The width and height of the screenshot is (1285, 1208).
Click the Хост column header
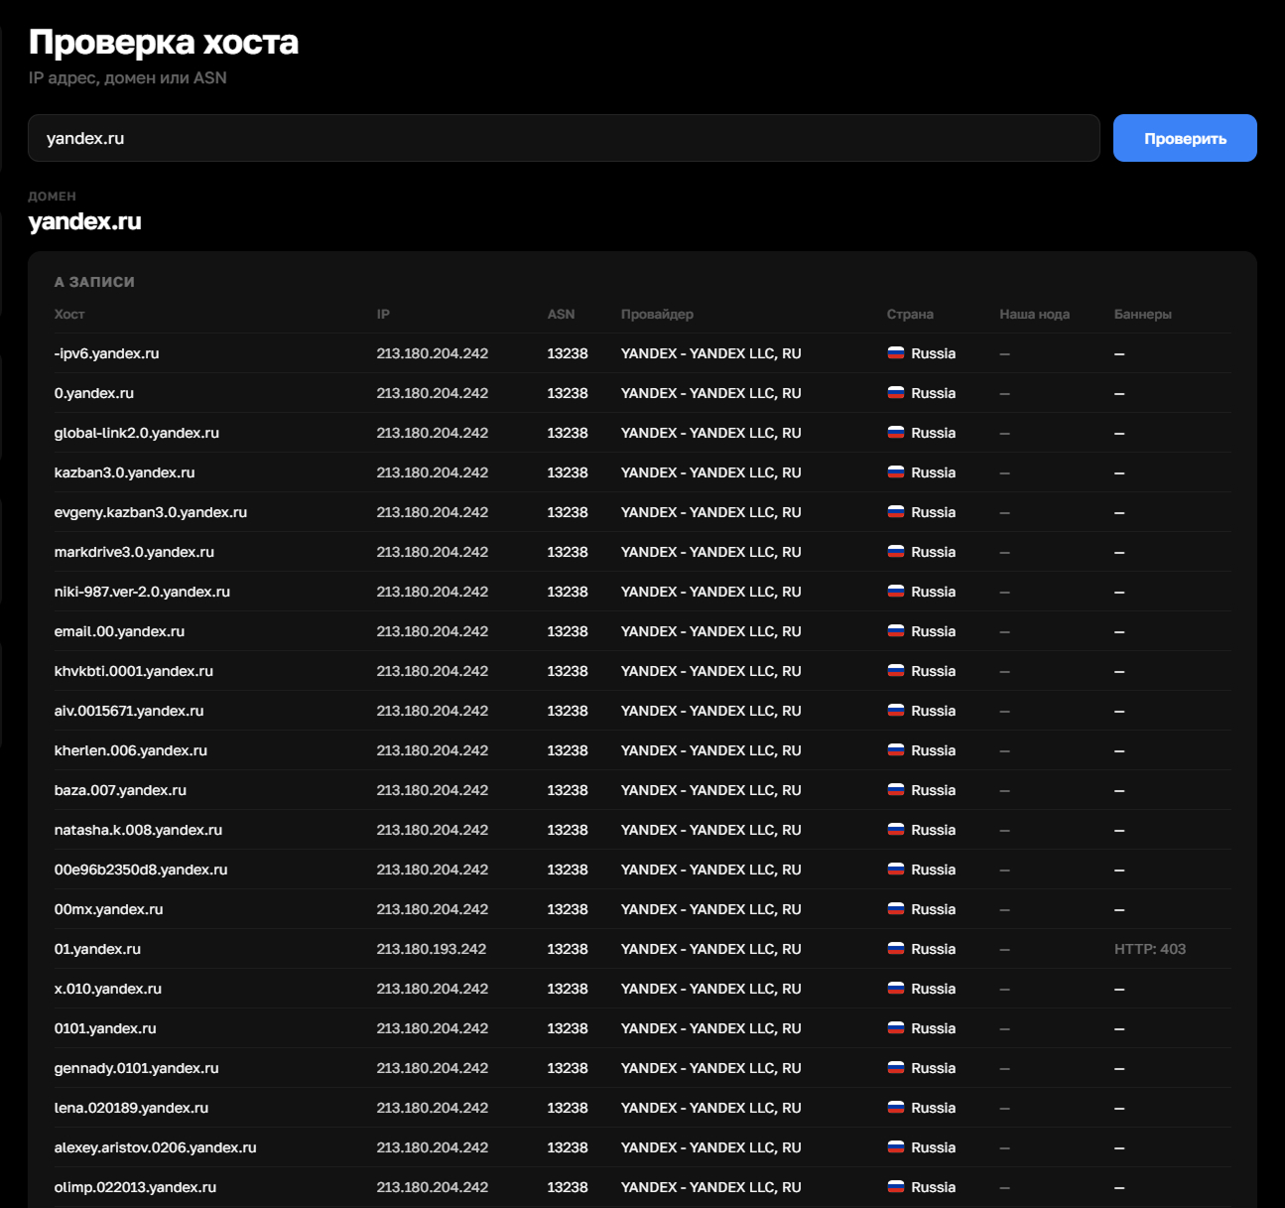coord(69,314)
